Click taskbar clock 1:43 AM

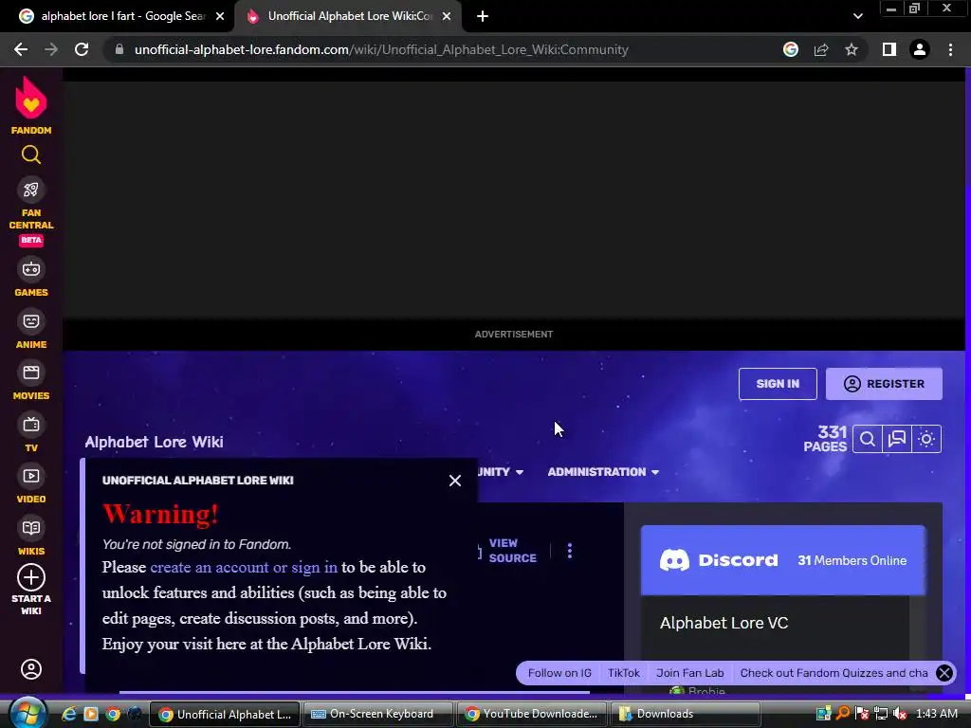tap(936, 714)
